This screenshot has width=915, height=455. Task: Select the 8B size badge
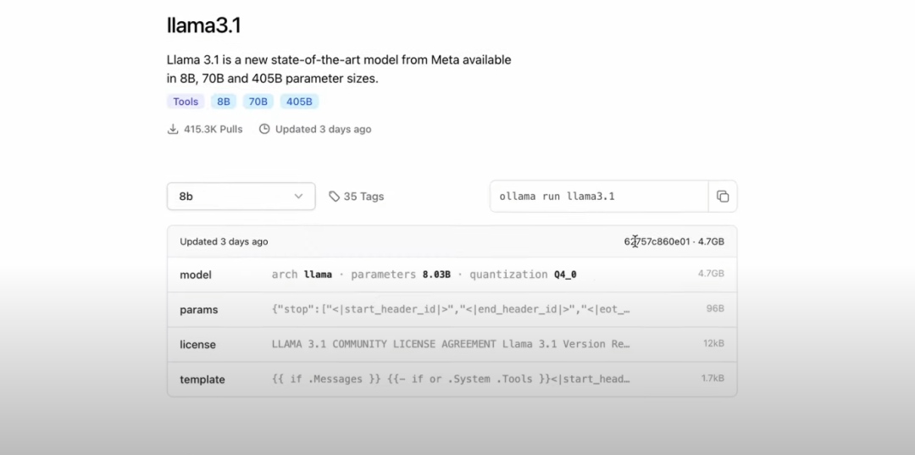tap(224, 102)
